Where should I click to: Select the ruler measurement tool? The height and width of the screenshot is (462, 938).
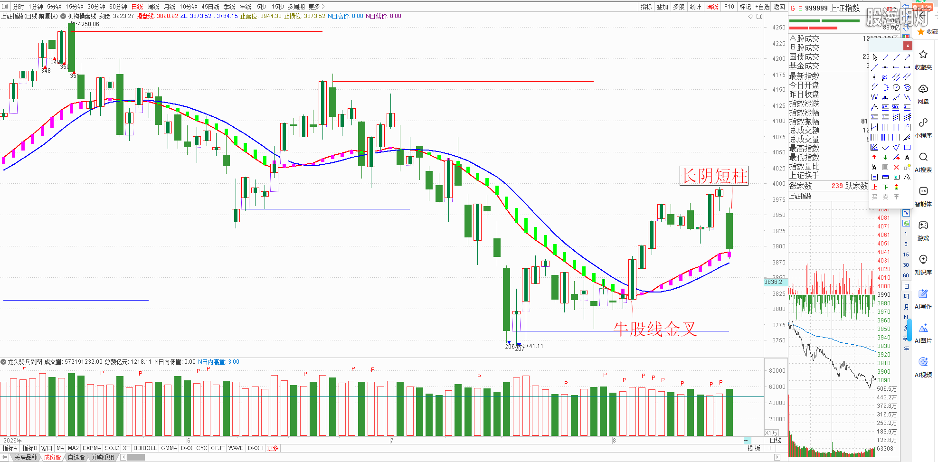(885, 177)
